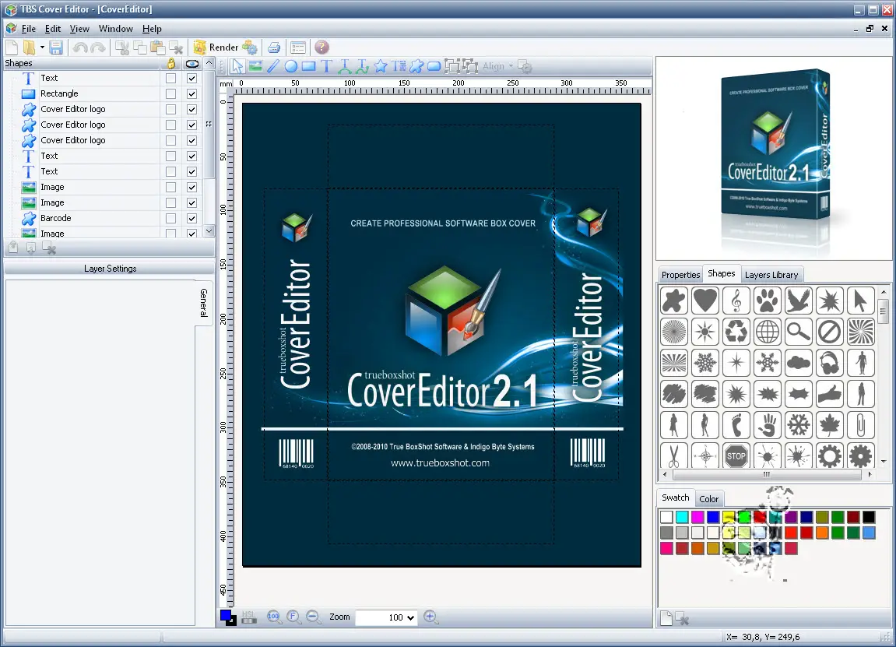The image size is (896, 647).
Task: Open the Zoom level dropdown
Action: click(x=411, y=617)
